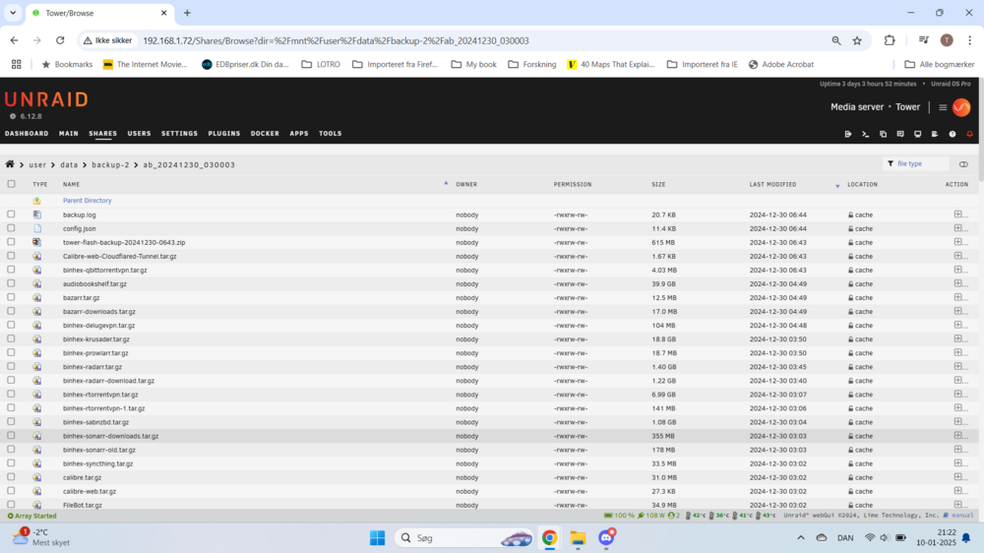Open the hamburger menu next to Tower
This screenshot has height=553, width=984.
(x=943, y=107)
